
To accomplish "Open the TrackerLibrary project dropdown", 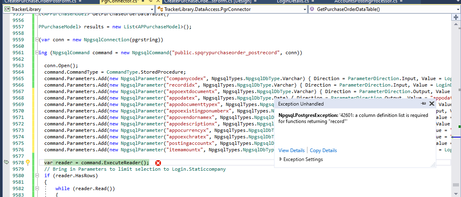I will [152, 9].
